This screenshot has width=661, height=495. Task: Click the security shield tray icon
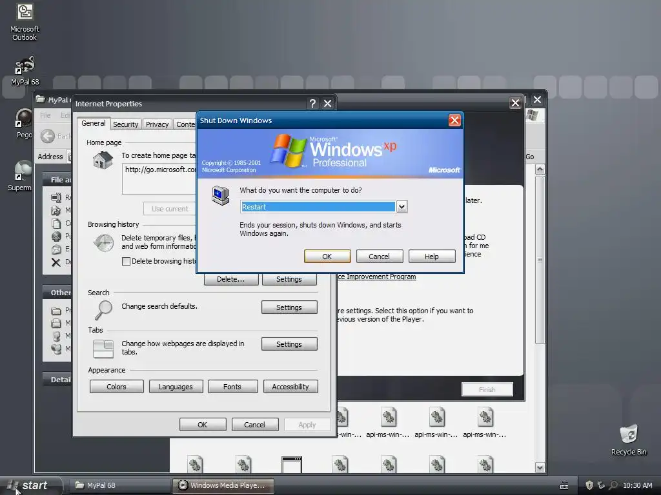(589, 485)
